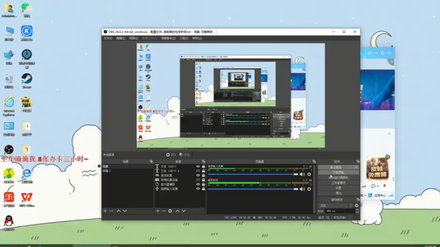The image size is (440, 247).
Task: Open the 文件 (File) menu
Action: pos(108,38)
